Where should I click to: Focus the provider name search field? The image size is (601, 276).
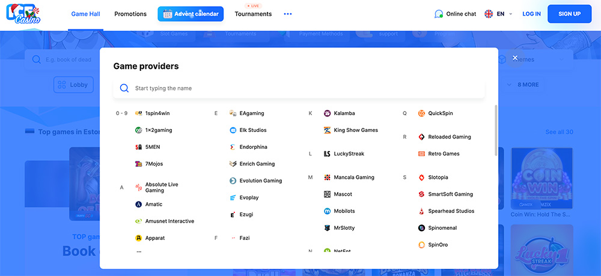(299, 88)
